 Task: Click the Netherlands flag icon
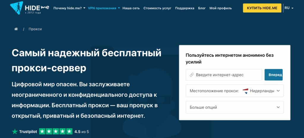(x=246, y=91)
